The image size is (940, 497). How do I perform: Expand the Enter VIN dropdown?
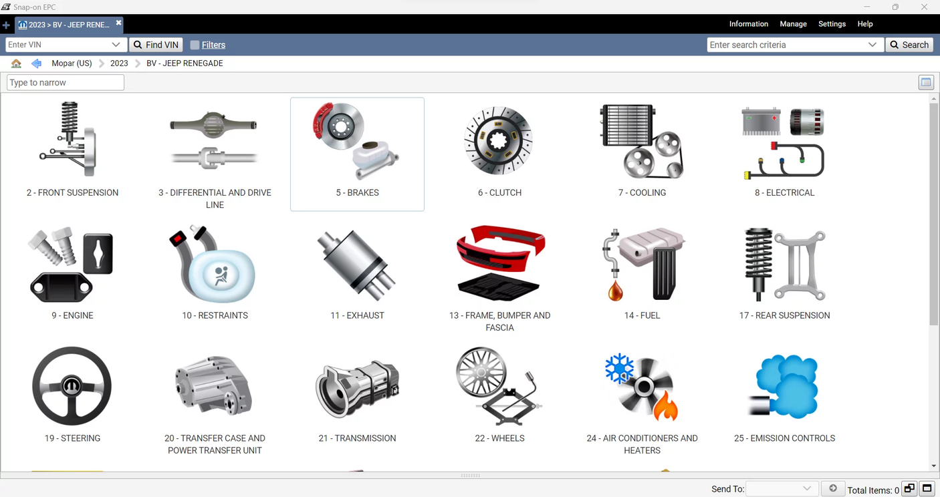coord(116,45)
